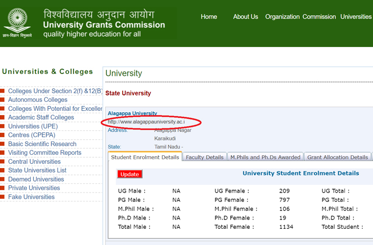Switch to M.Phils and Ph.Ds Awarded tab

pyautogui.click(x=265, y=157)
